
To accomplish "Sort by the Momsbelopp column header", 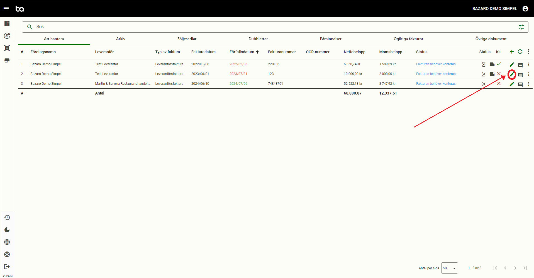I will pyautogui.click(x=391, y=52).
